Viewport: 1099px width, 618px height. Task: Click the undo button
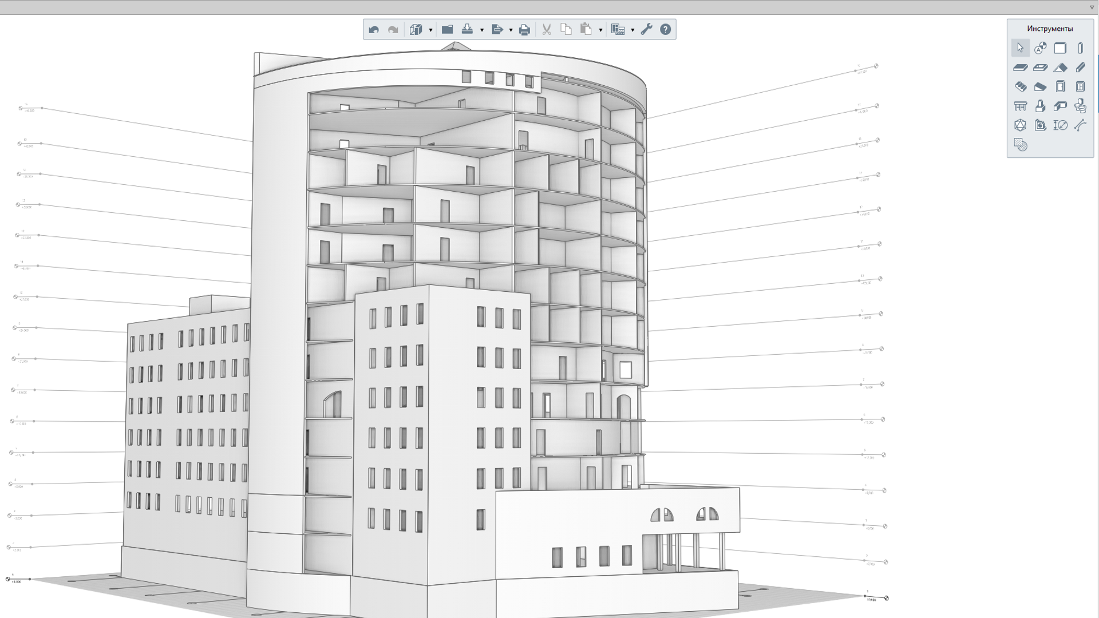pyautogui.click(x=374, y=30)
